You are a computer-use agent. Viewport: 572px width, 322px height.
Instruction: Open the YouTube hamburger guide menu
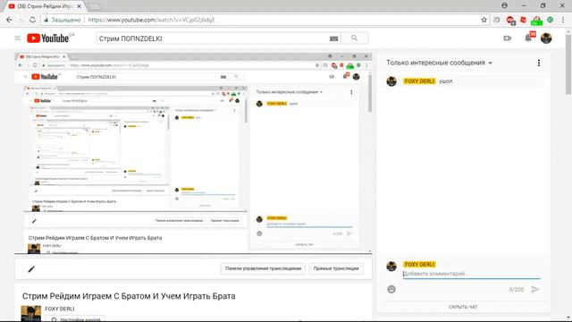pos(17,38)
